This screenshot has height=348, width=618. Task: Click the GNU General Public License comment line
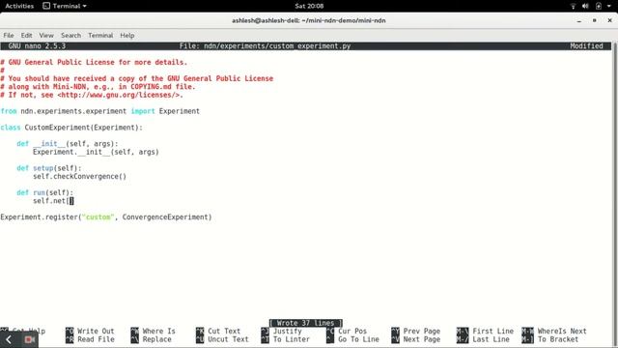pyautogui.click(x=94, y=62)
